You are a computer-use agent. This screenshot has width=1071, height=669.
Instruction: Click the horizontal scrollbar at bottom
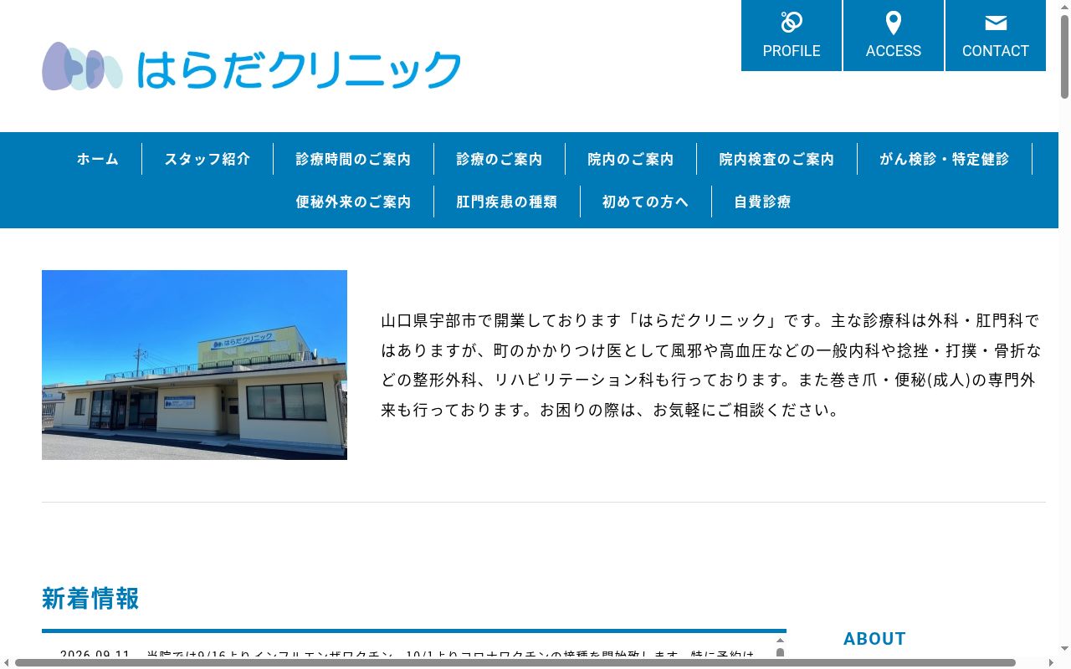tap(515, 663)
